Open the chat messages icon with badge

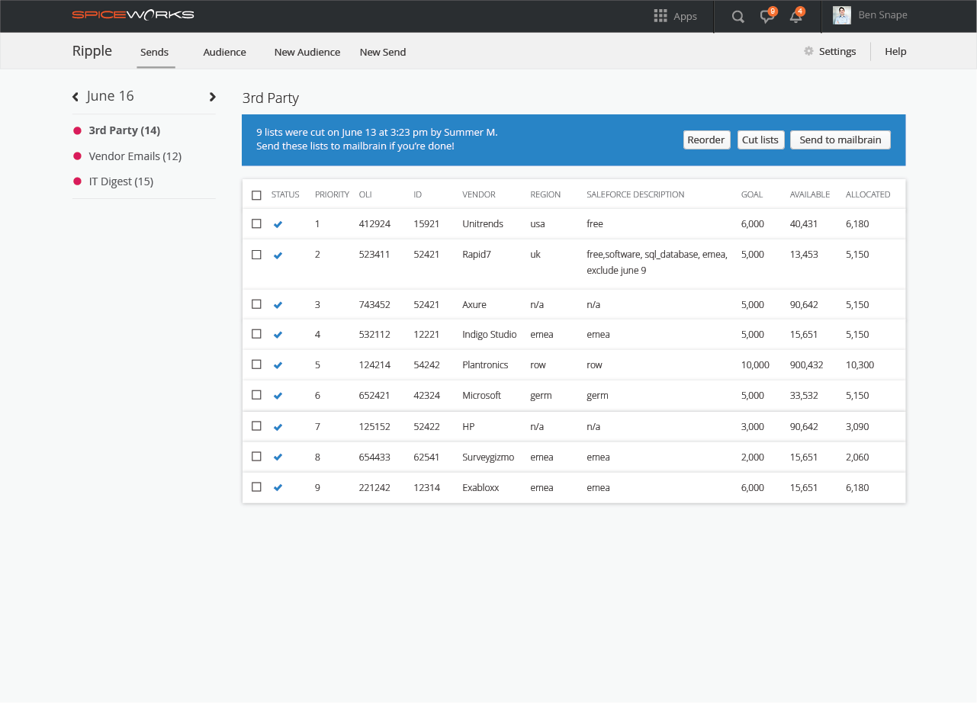(768, 16)
